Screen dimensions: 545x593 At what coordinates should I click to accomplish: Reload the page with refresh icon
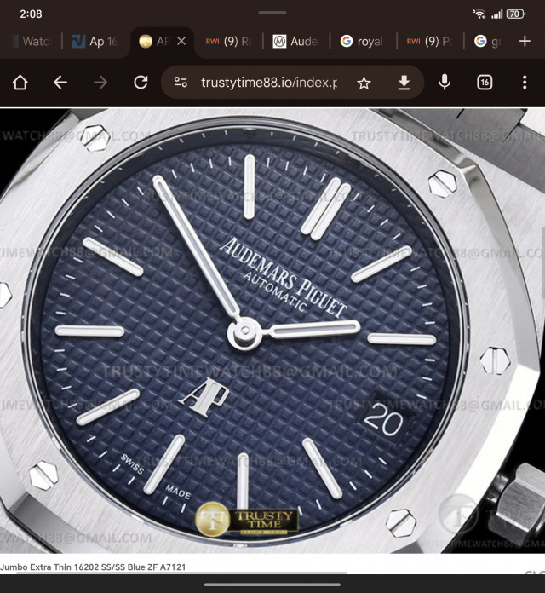tap(141, 82)
